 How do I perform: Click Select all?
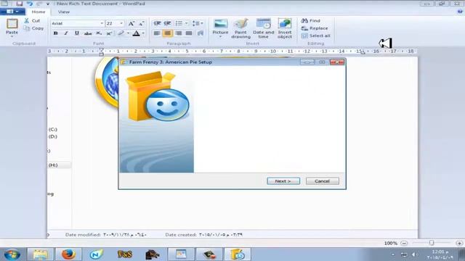(x=315, y=36)
